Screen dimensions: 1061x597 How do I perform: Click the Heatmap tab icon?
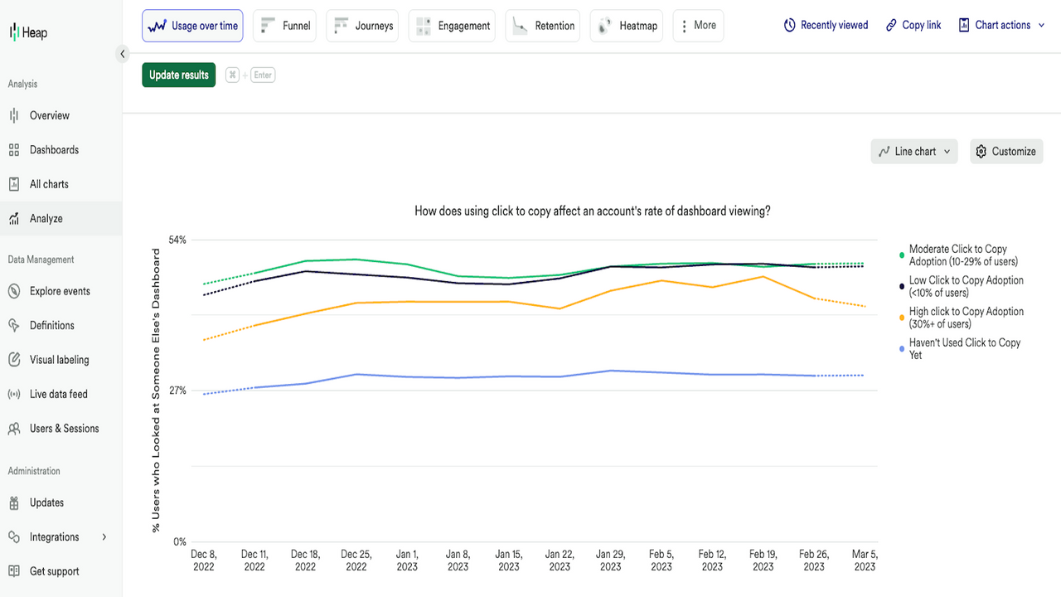coord(605,26)
